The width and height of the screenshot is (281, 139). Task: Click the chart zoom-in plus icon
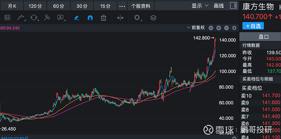[x=218, y=28]
